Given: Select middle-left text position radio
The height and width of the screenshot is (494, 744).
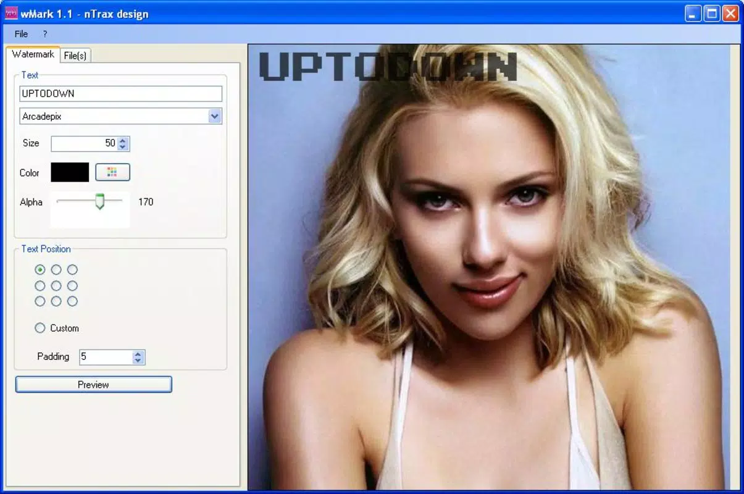Looking at the screenshot, I should point(40,286).
